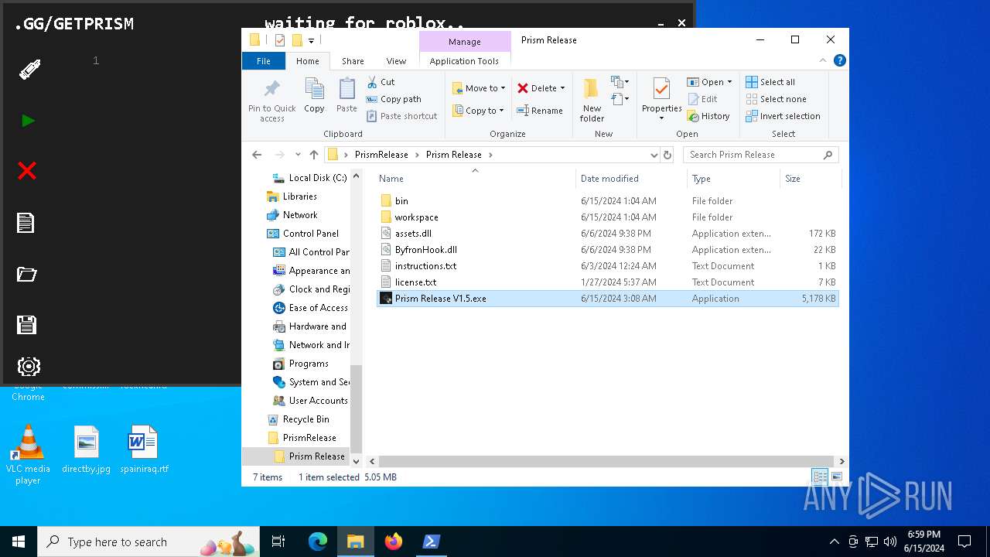Click Select none
This screenshot has height=557, width=990.
coord(776,99)
